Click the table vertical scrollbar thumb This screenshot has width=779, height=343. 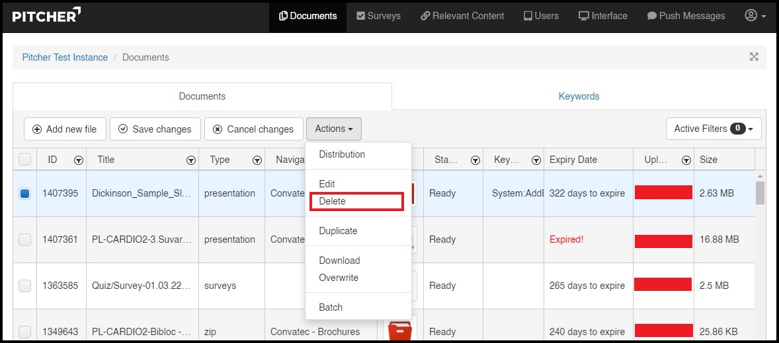click(x=760, y=192)
